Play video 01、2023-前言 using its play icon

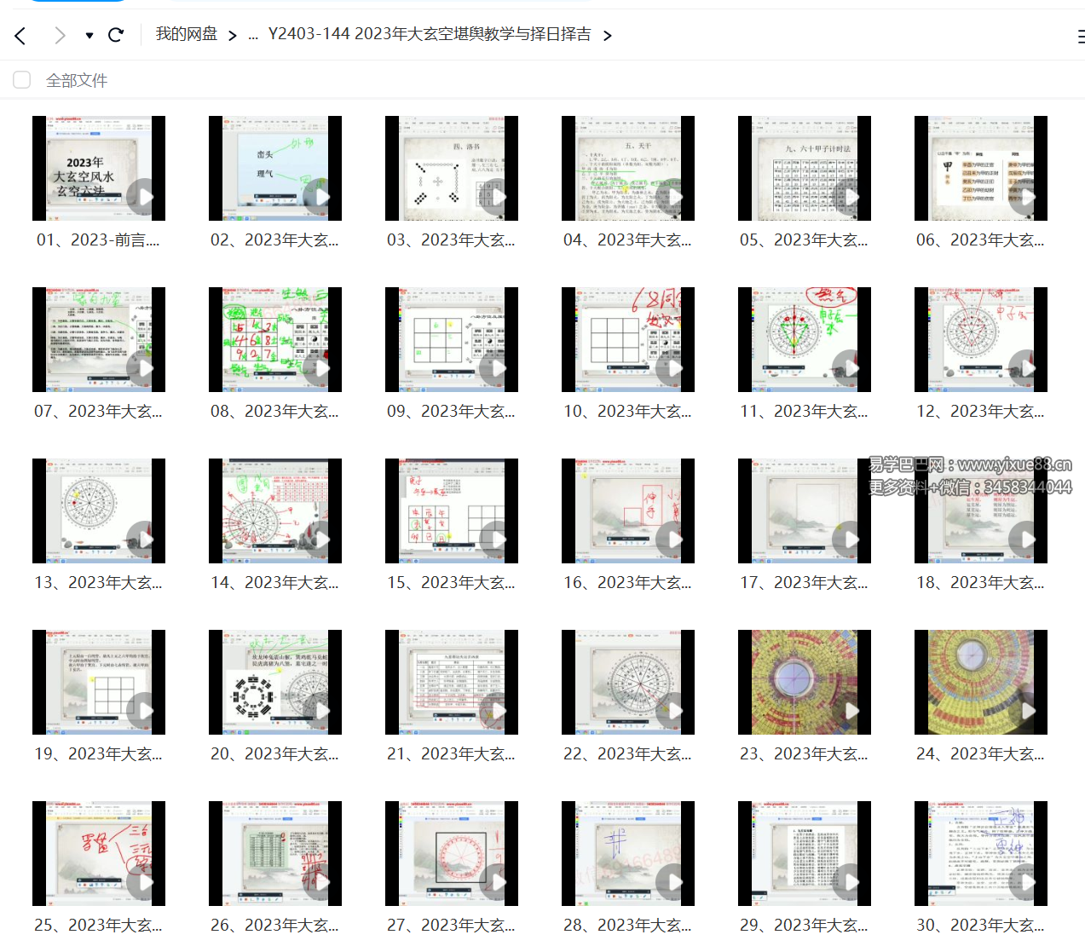(145, 197)
